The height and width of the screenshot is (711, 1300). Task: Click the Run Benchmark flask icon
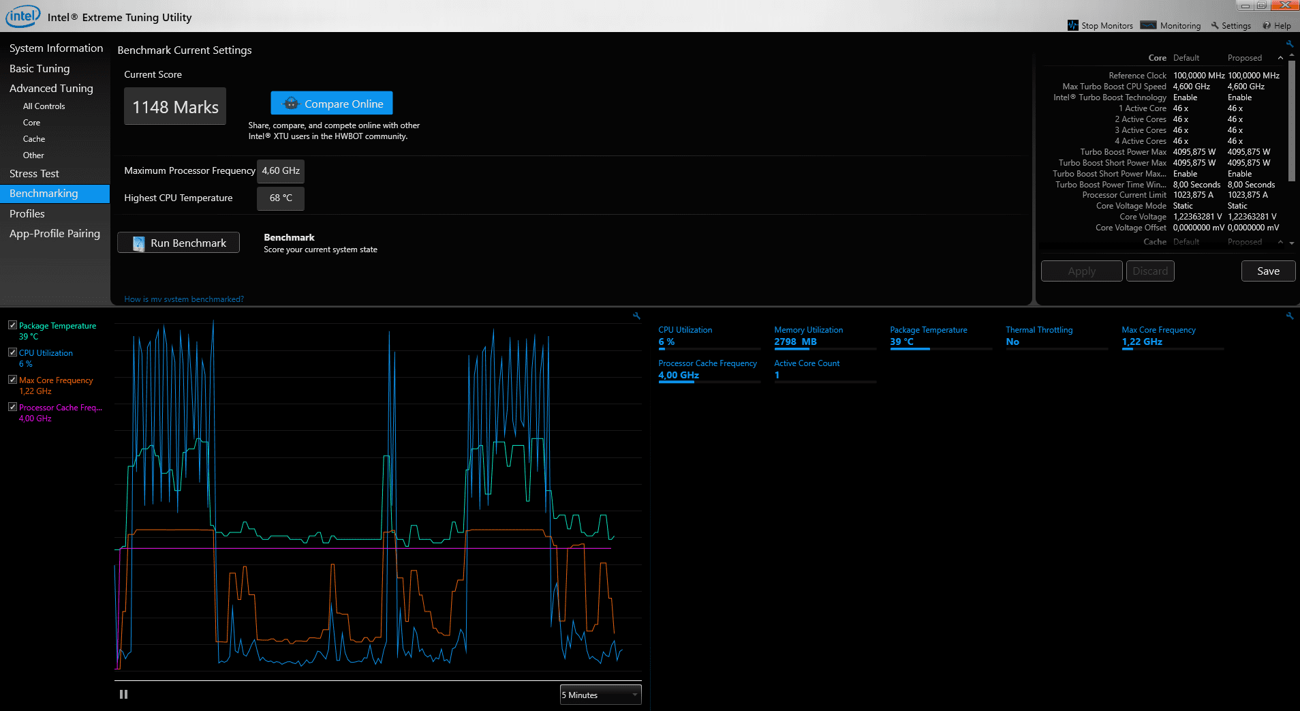[x=139, y=243]
